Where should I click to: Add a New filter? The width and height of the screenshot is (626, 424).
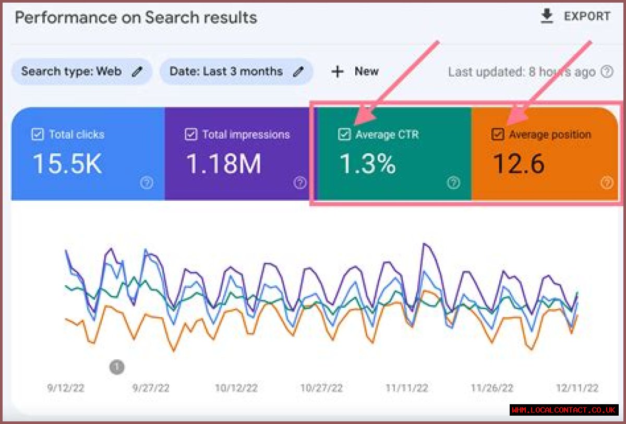coord(366,71)
